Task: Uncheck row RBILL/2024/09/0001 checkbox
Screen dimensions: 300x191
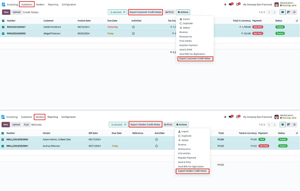Action: click(x=3, y=146)
